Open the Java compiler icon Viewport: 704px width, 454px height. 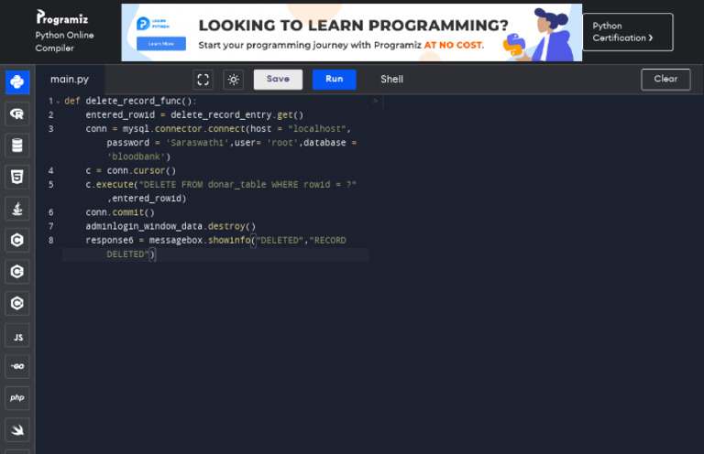pyautogui.click(x=17, y=209)
